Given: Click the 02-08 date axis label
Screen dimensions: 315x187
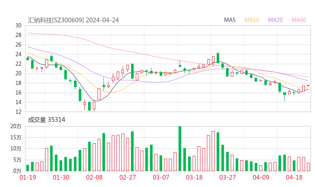Looking at the screenshot, I should tap(94, 177).
